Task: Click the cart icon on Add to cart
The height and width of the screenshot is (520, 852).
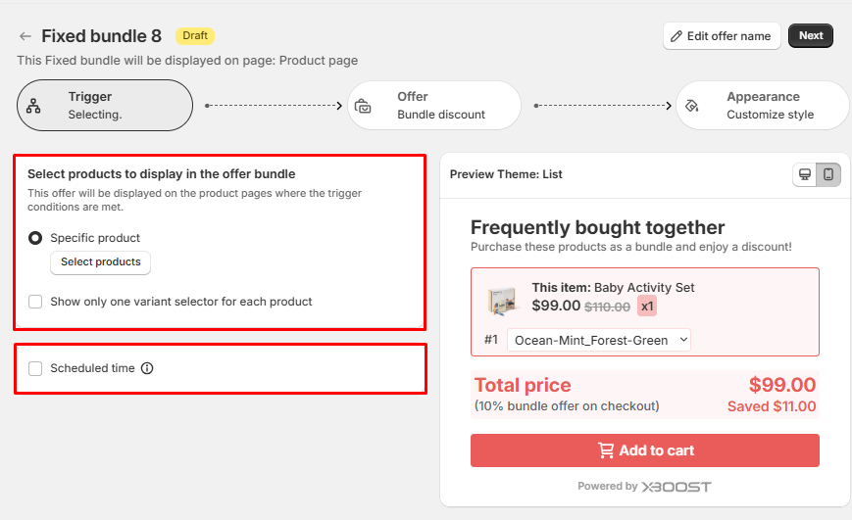Action: [606, 450]
